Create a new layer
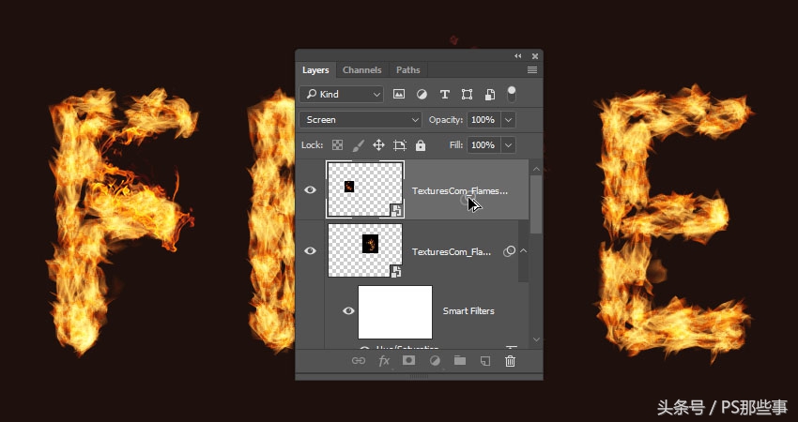 tap(485, 361)
